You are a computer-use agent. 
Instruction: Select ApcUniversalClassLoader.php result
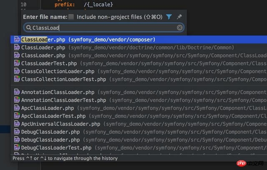pyautogui.click(x=58, y=124)
